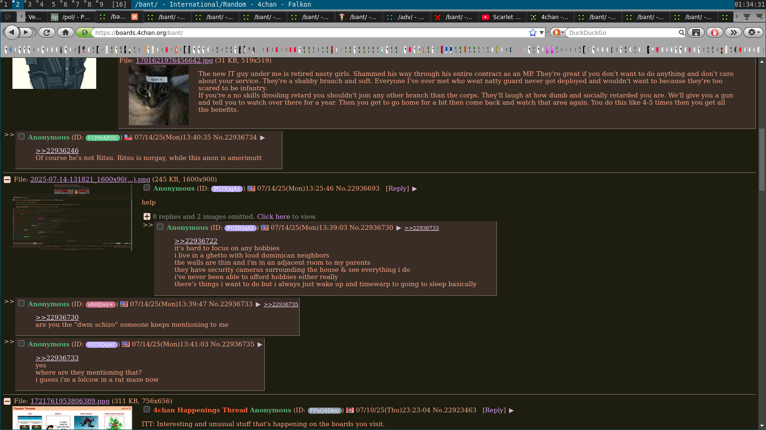766x430 pixels.
Task: Click the blue ID badge FFaQ4Dkm
Action: (325, 410)
